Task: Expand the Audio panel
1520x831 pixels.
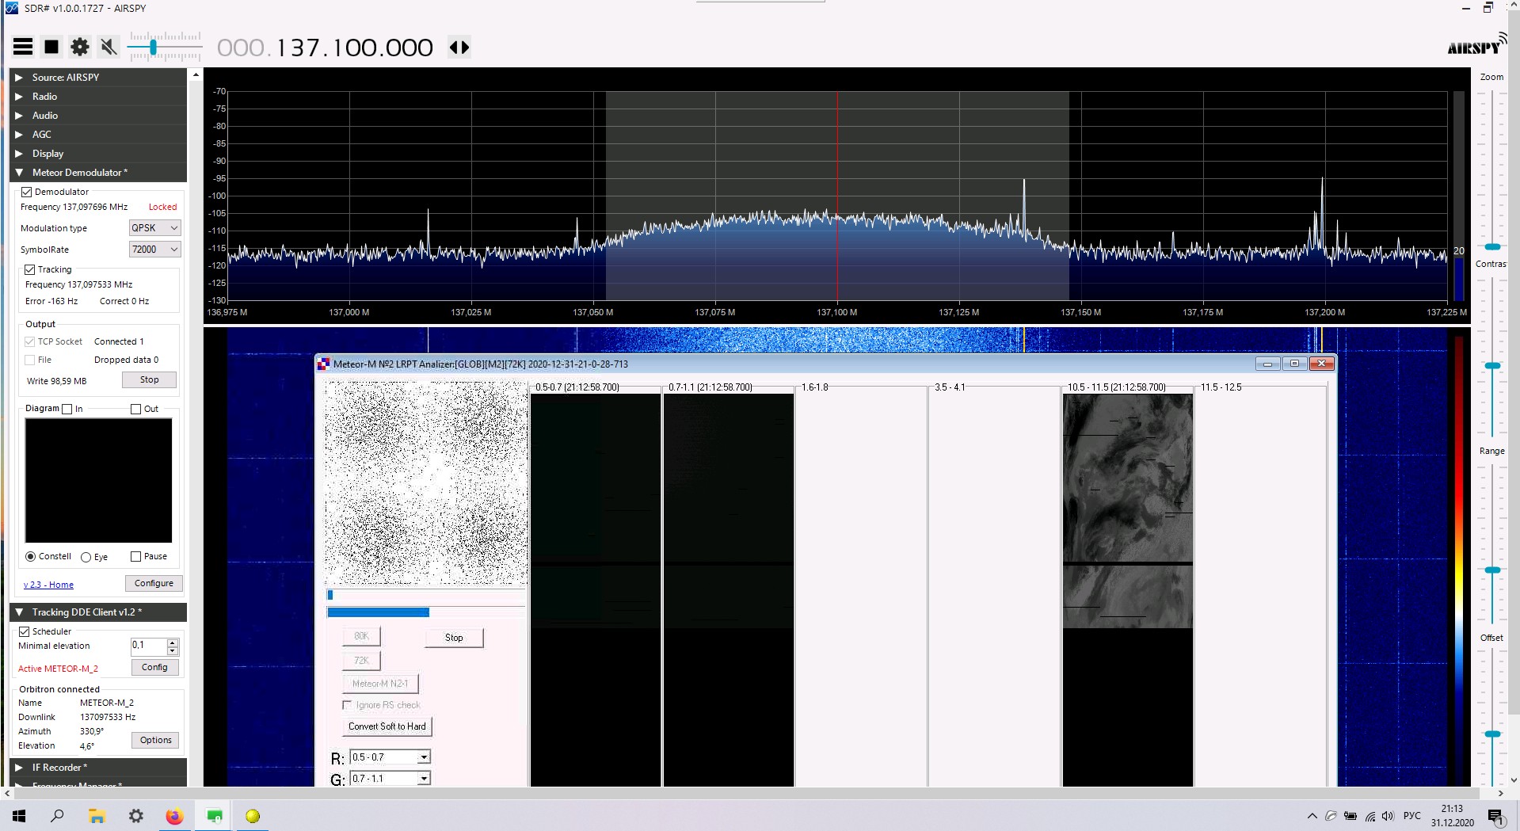Action: [x=99, y=115]
